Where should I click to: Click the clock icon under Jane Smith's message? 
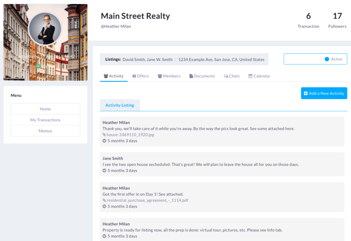(x=104, y=171)
